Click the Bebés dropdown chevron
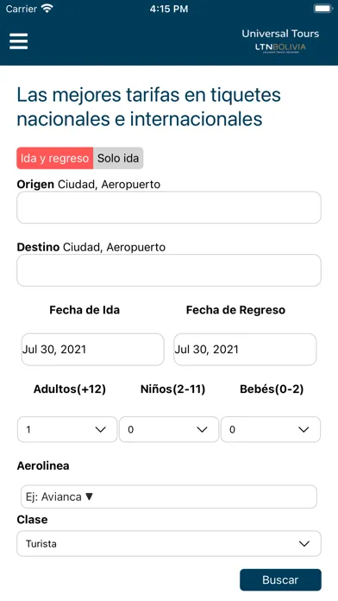Screen dimensions: 338x601 (x=304, y=430)
